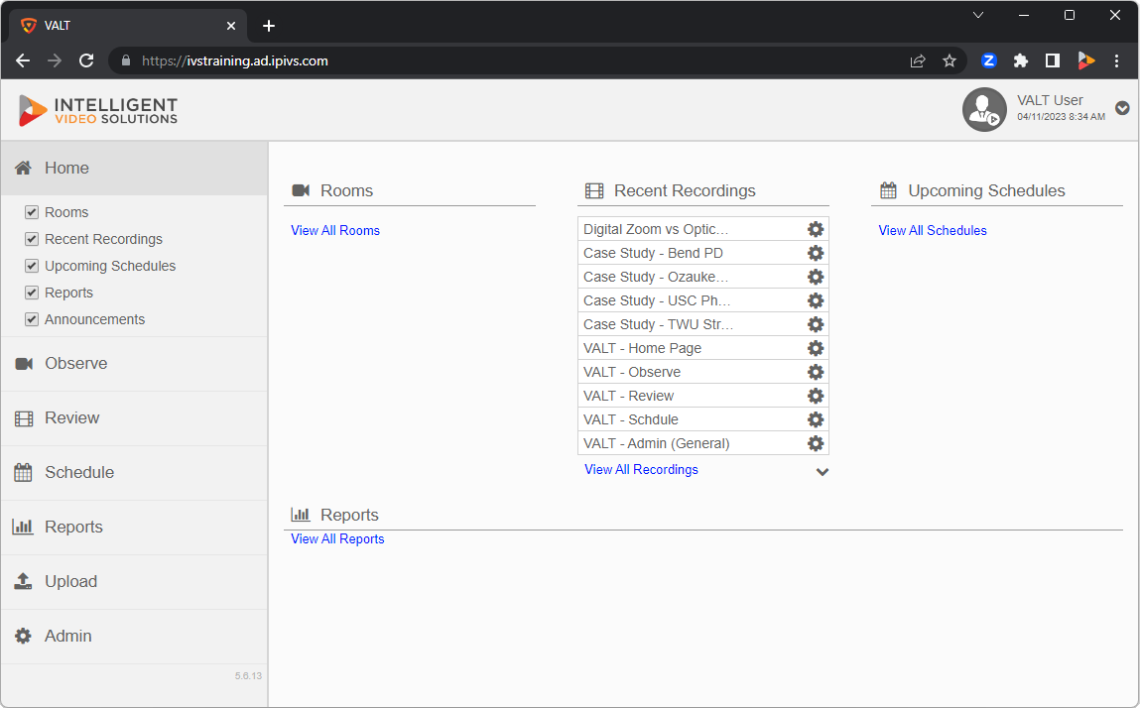Screen dimensions: 1140x708
Task: Select the Home menu item
Action: pos(134,168)
